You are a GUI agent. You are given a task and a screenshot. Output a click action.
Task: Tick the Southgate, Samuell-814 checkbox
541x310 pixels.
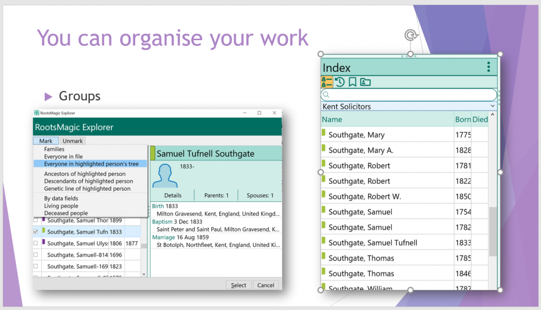(x=36, y=255)
